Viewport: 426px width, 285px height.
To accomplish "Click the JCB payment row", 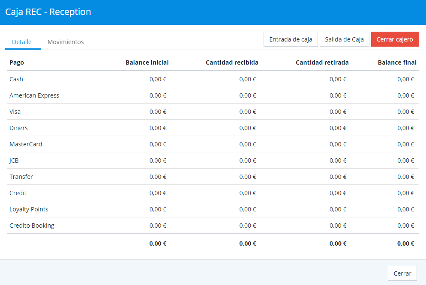I will pyautogui.click(x=14, y=160).
